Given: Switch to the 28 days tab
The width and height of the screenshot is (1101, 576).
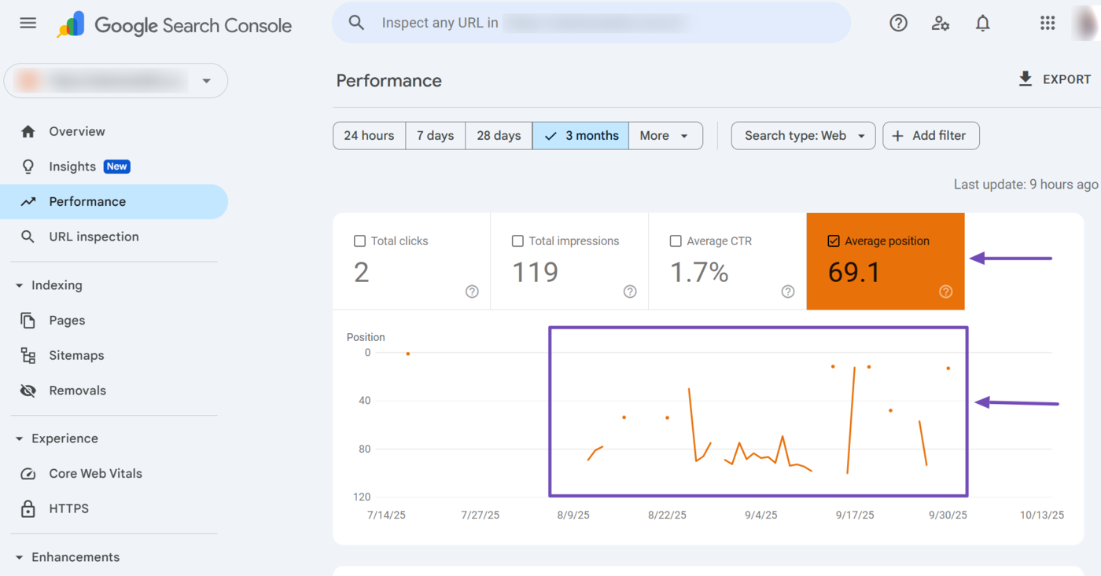Looking at the screenshot, I should click(x=499, y=135).
